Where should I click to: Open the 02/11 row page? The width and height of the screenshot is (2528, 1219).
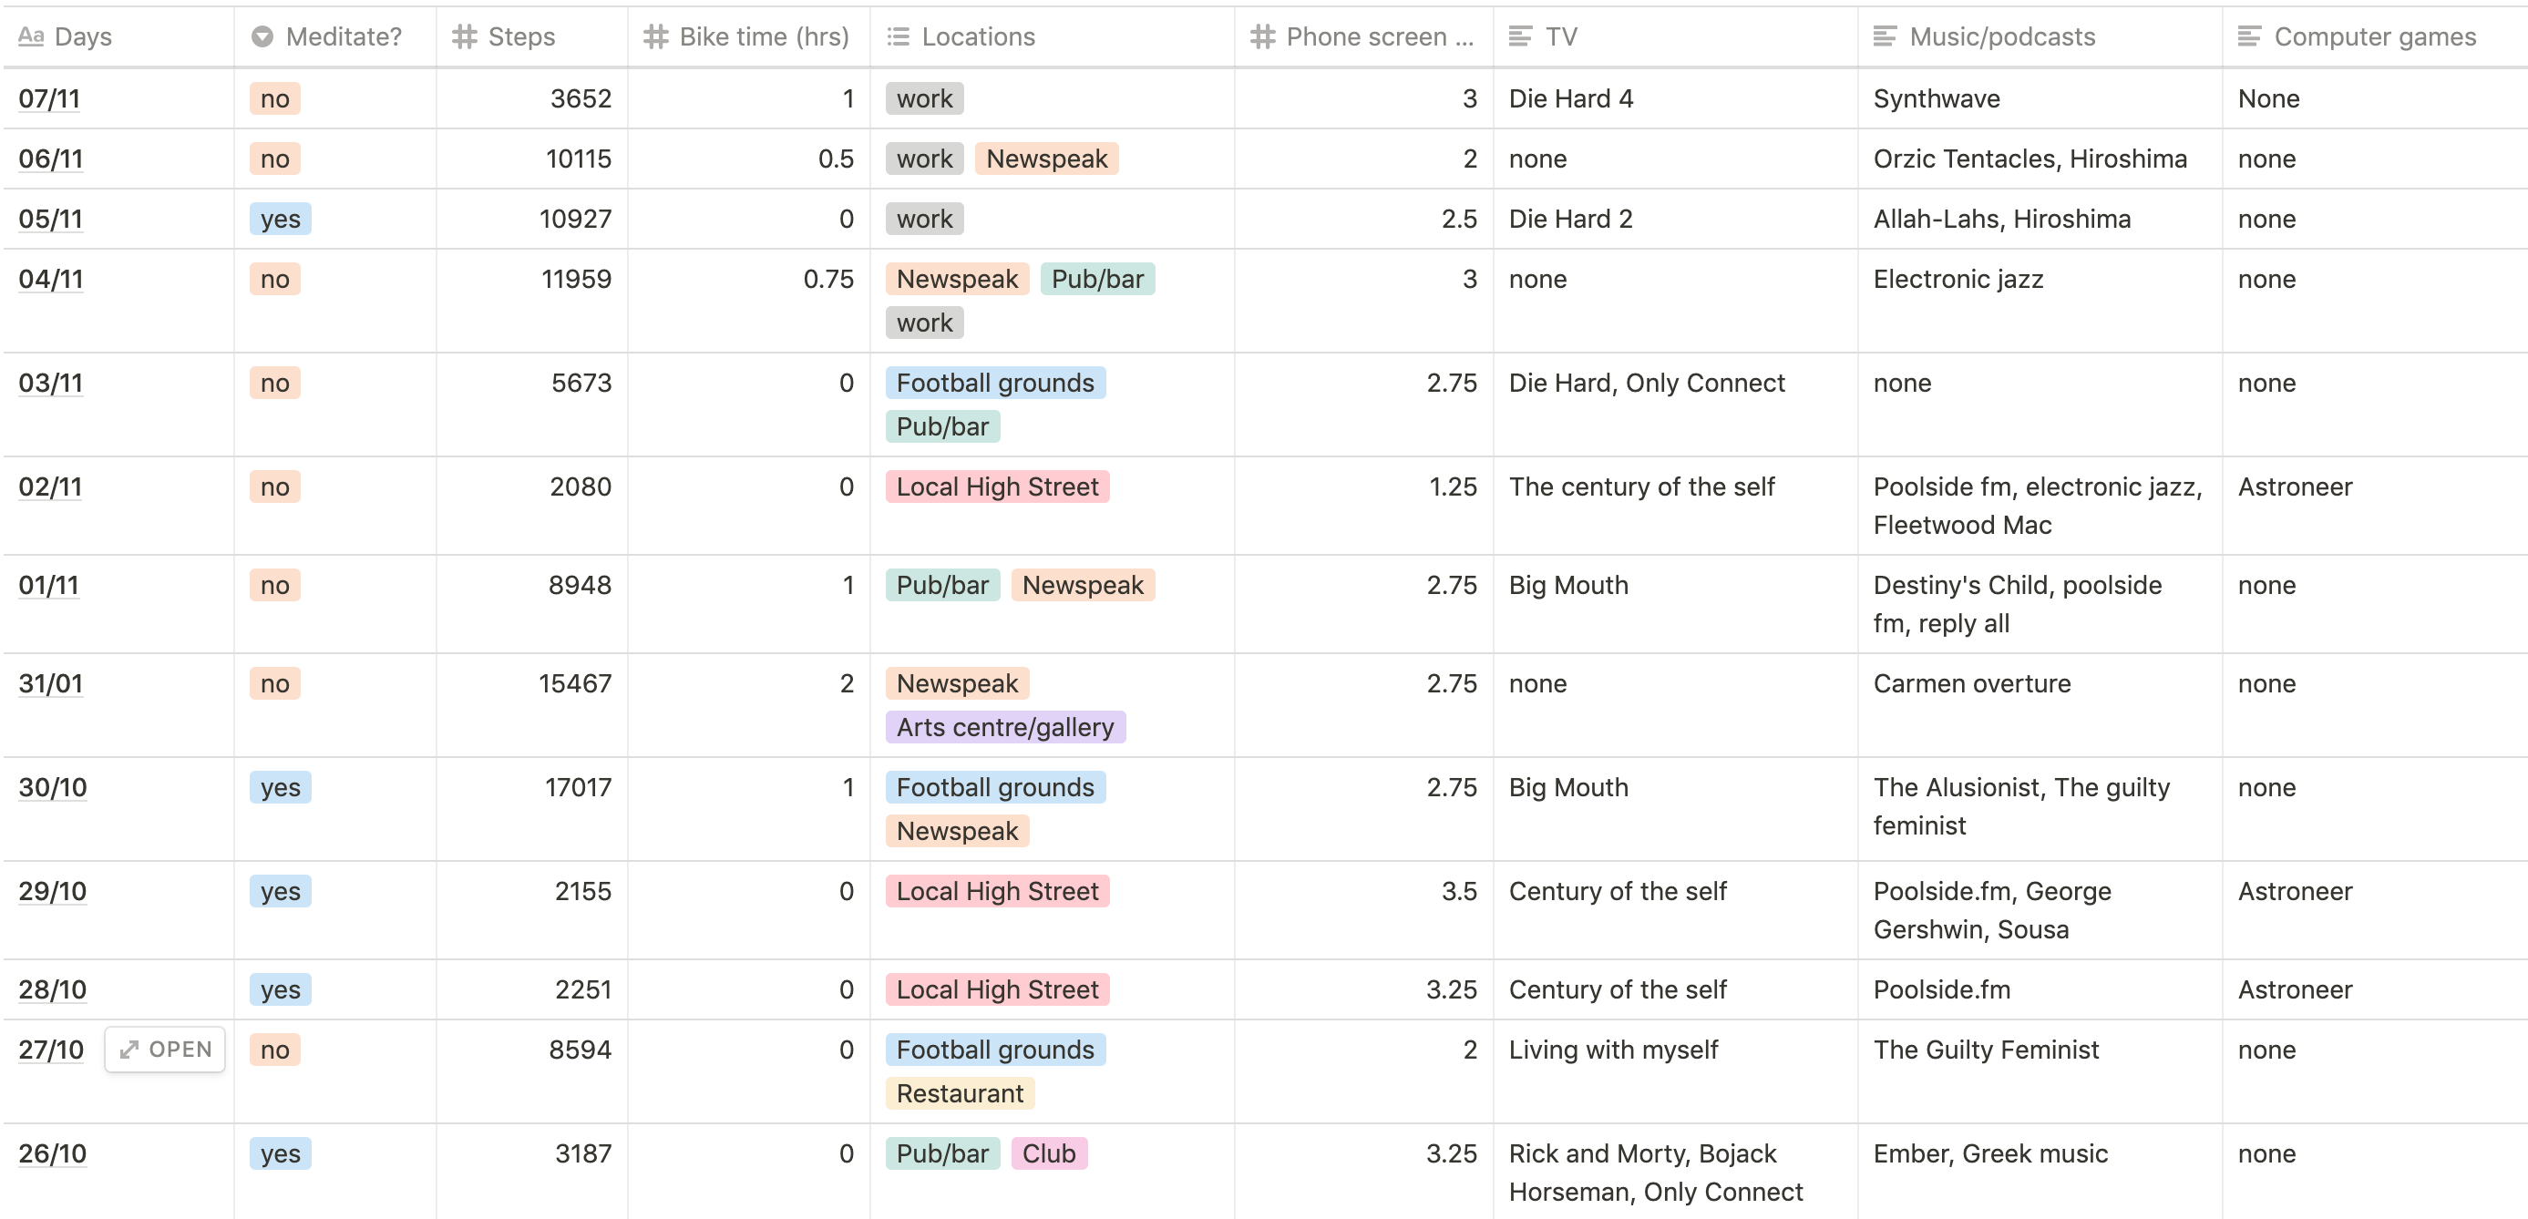pyautogui.click(x=50, y=487)
